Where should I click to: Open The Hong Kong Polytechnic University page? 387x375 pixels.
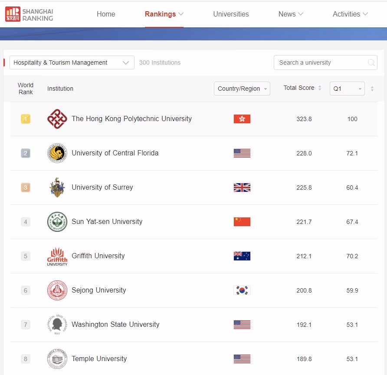pyautogui.click(x=131, y=118)
